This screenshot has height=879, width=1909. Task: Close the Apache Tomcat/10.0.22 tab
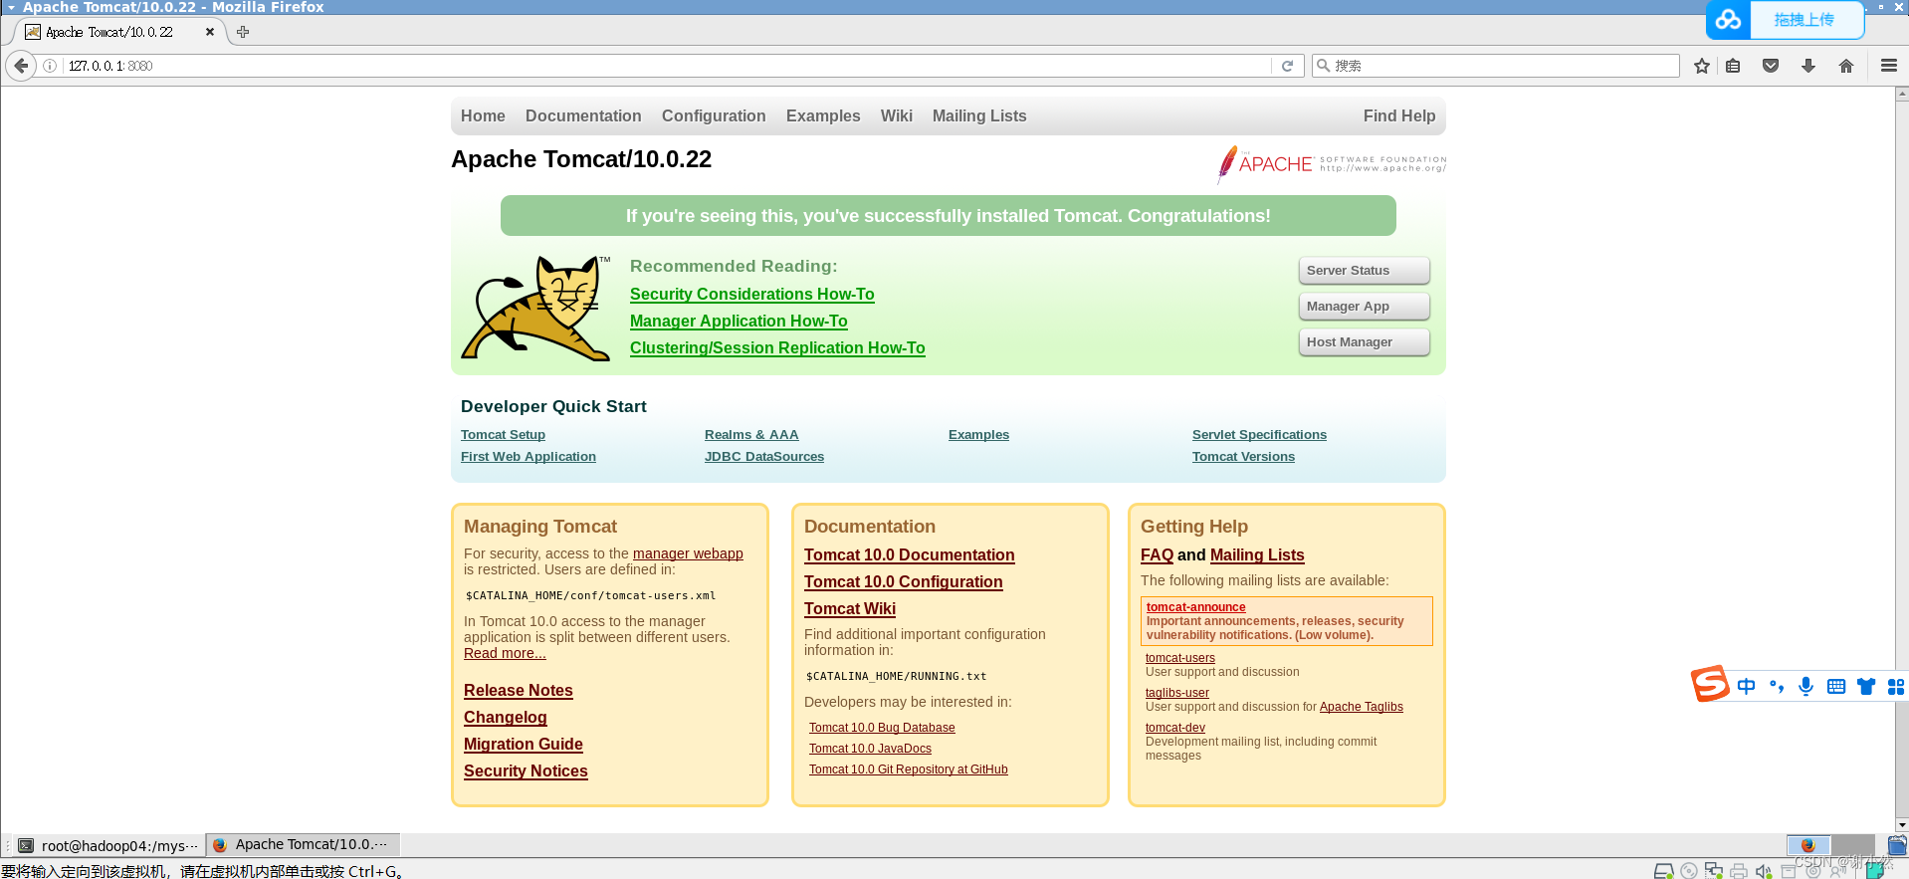click(x=210, y=32)
